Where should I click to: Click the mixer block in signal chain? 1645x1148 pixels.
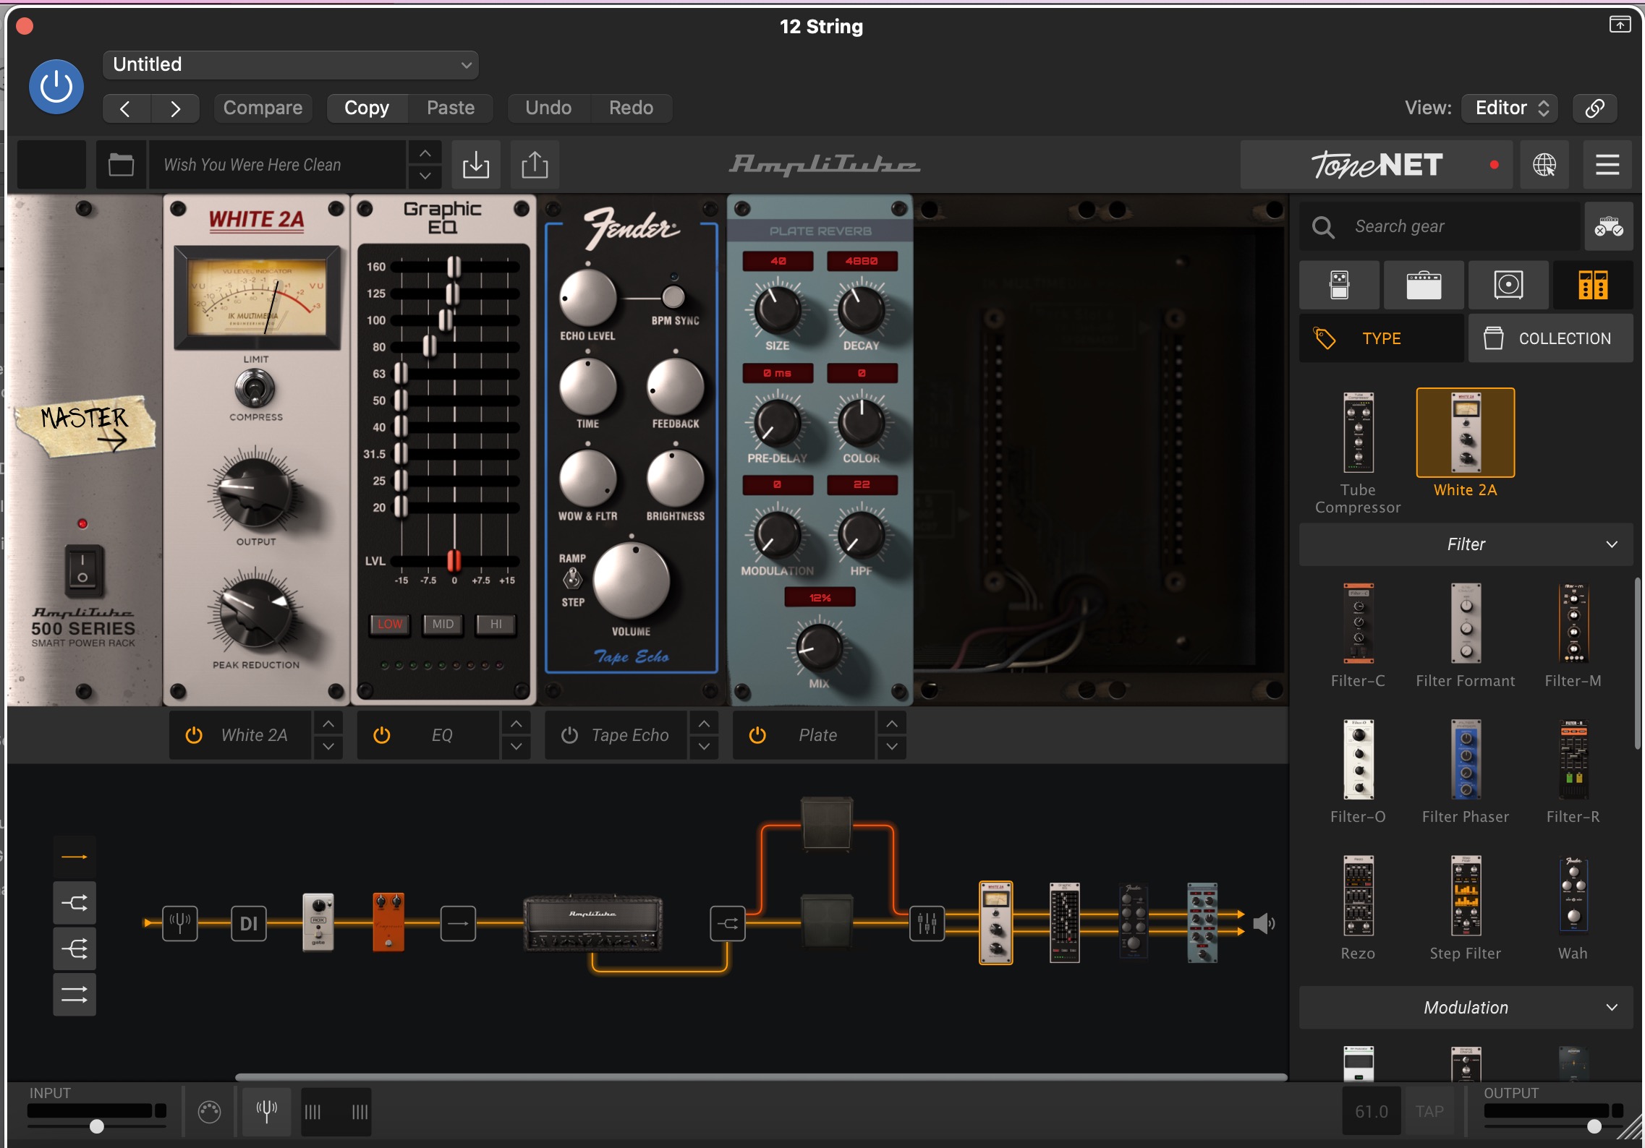927,923
